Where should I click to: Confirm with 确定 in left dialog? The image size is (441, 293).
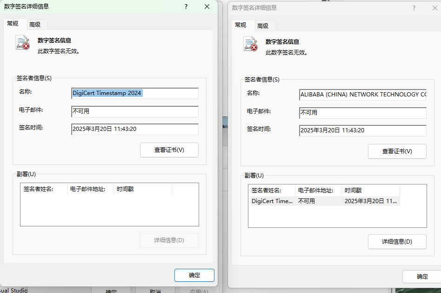(x=194, y=275)
